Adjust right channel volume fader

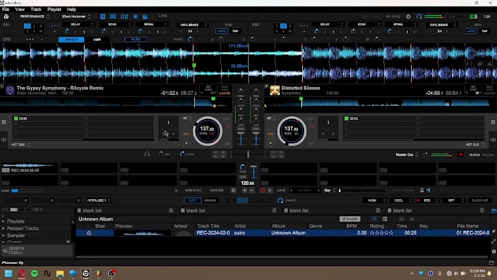coord(256,139)
